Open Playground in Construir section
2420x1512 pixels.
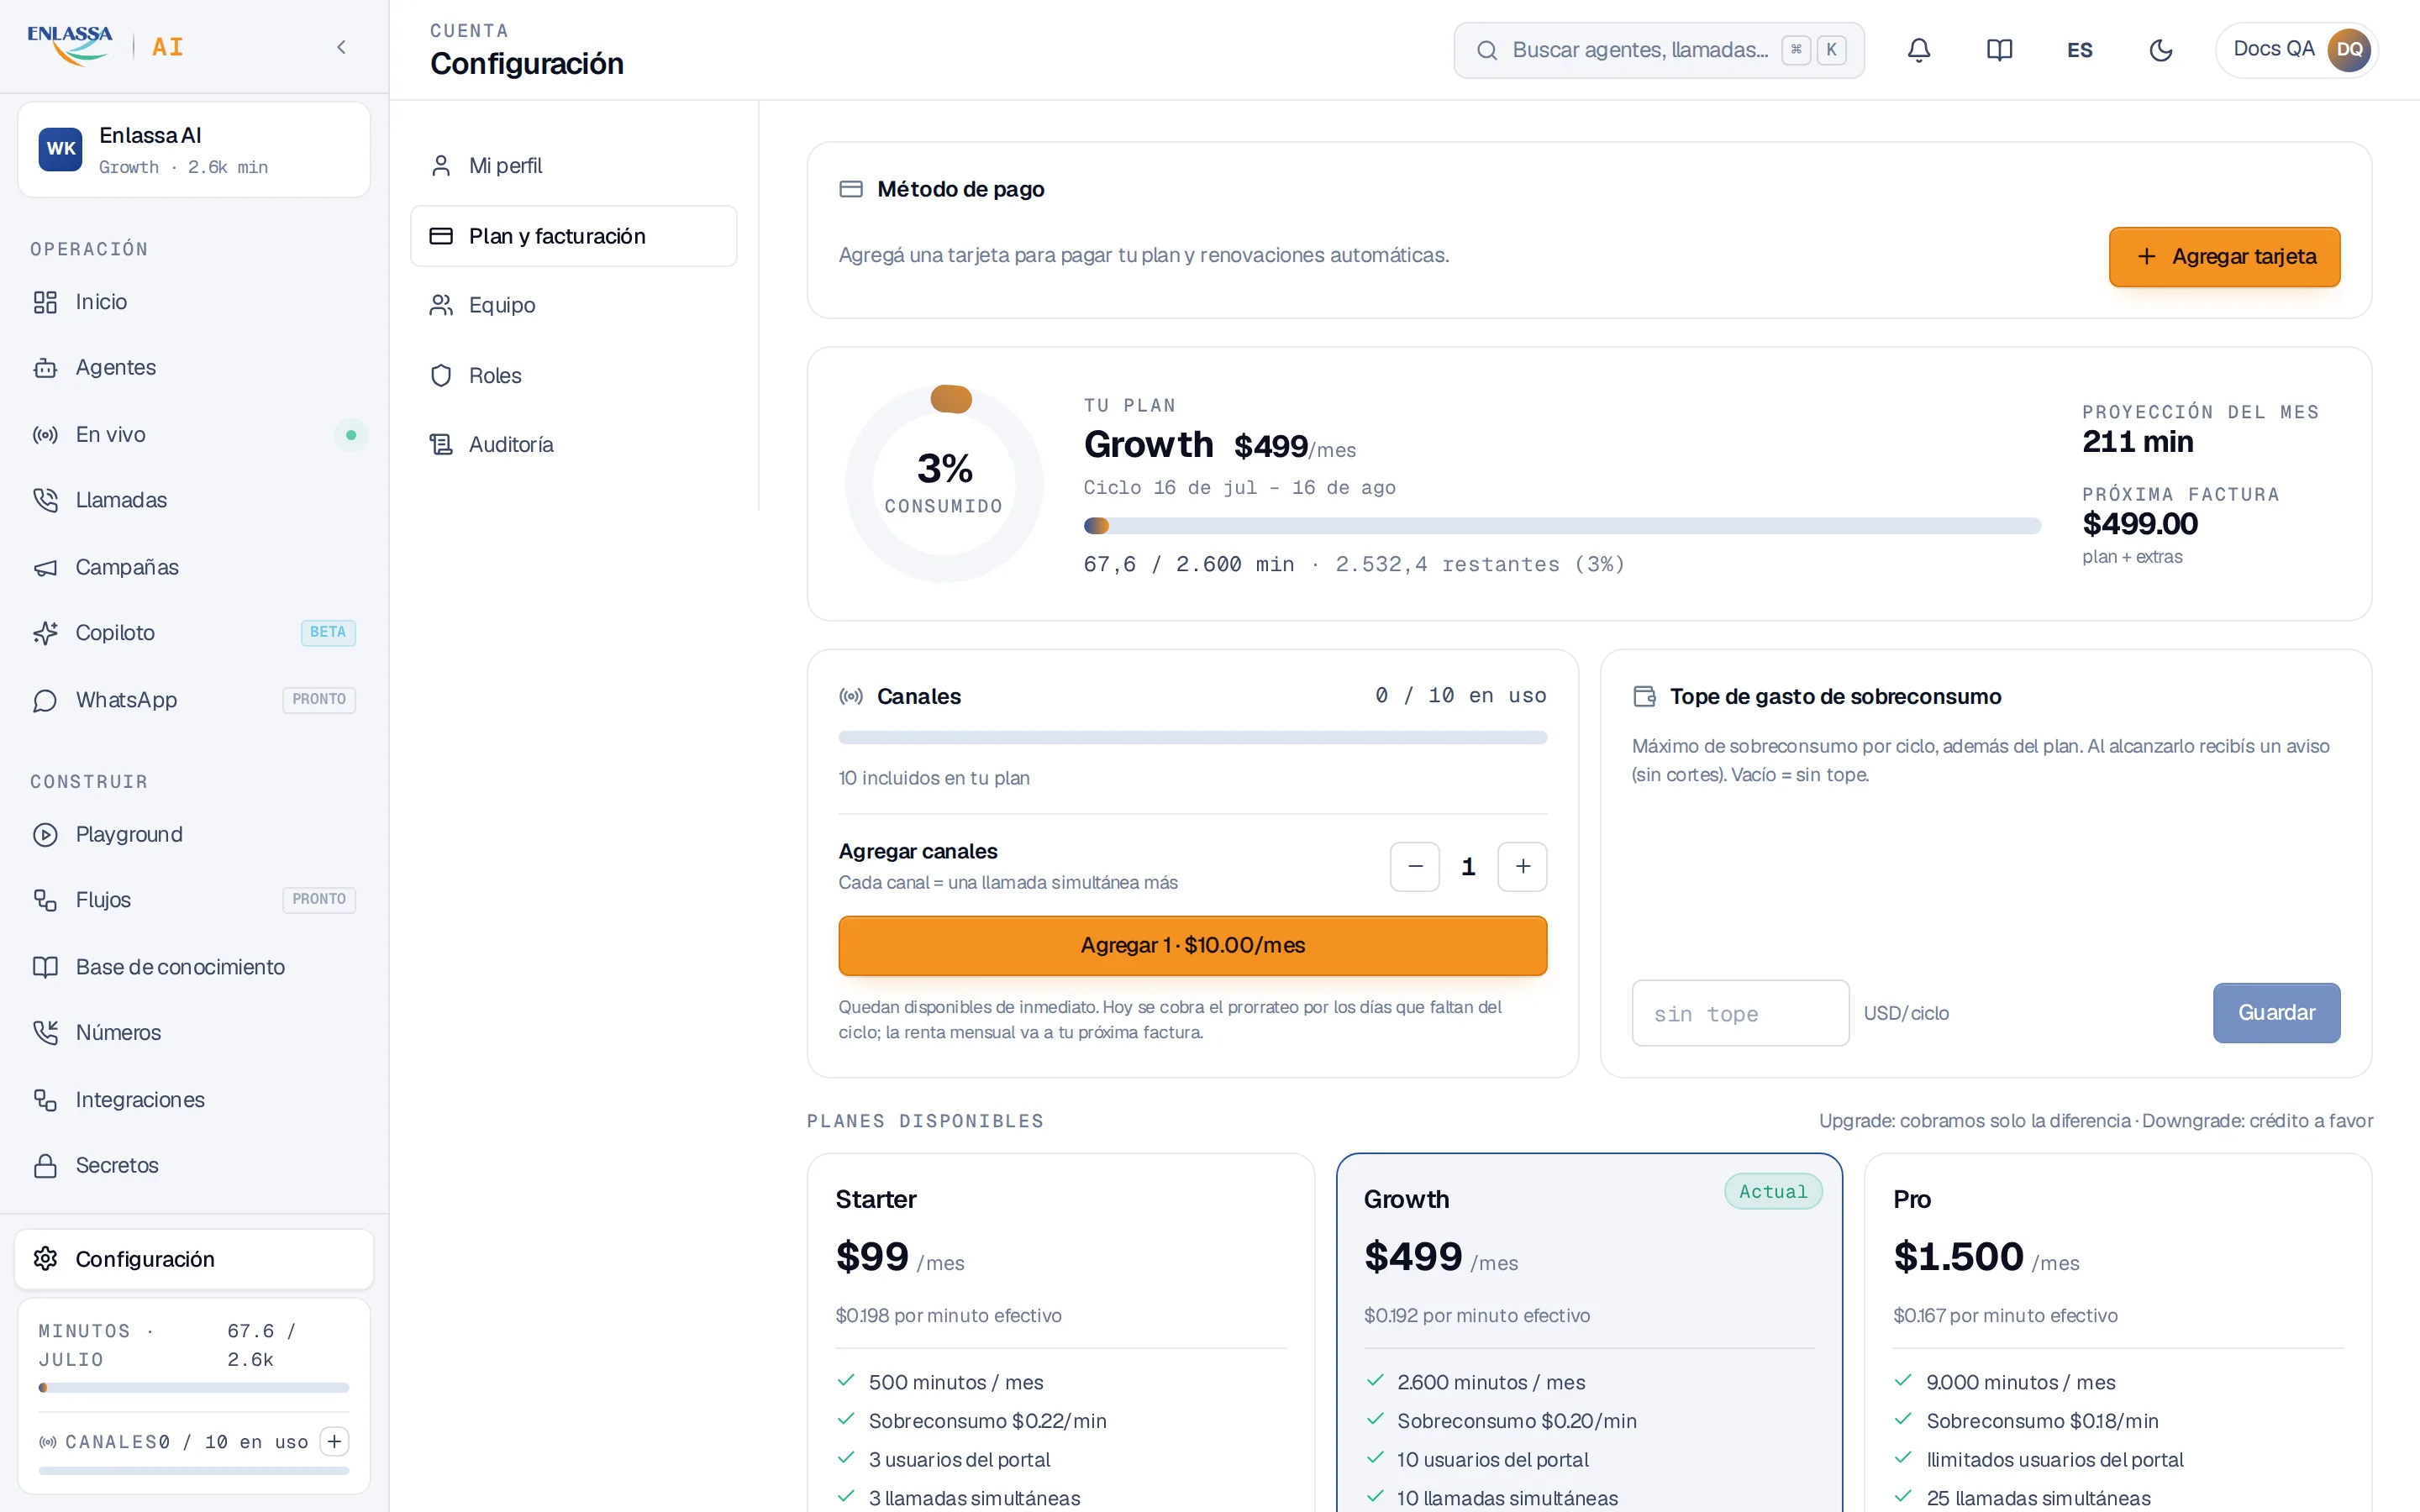pos(194,834)
